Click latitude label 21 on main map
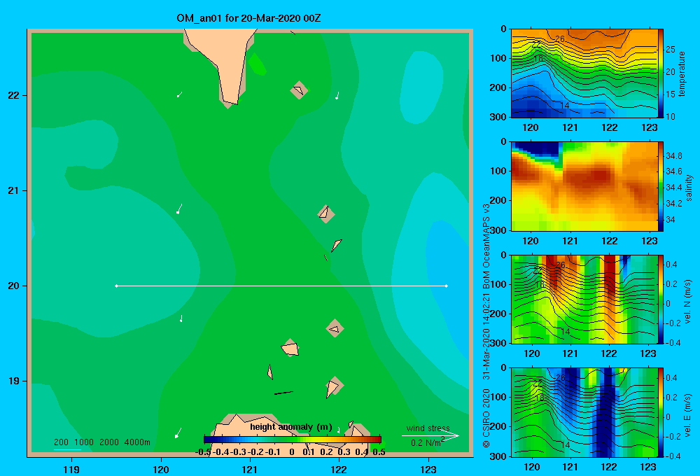The image size is (700, 476). coord(14,190)
